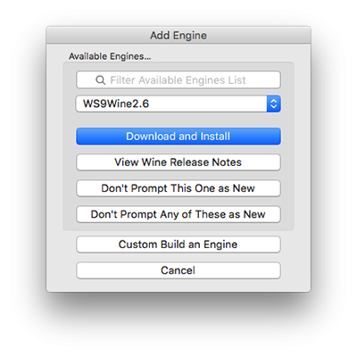
Task: Stop new-engine prompts for all listed engines
Action: [x=178, y=214]
